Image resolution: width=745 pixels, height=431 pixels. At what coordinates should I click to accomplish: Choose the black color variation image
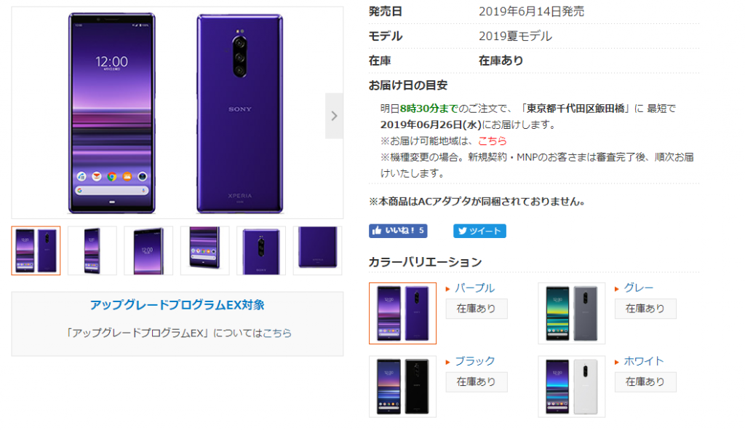(402, 387)
